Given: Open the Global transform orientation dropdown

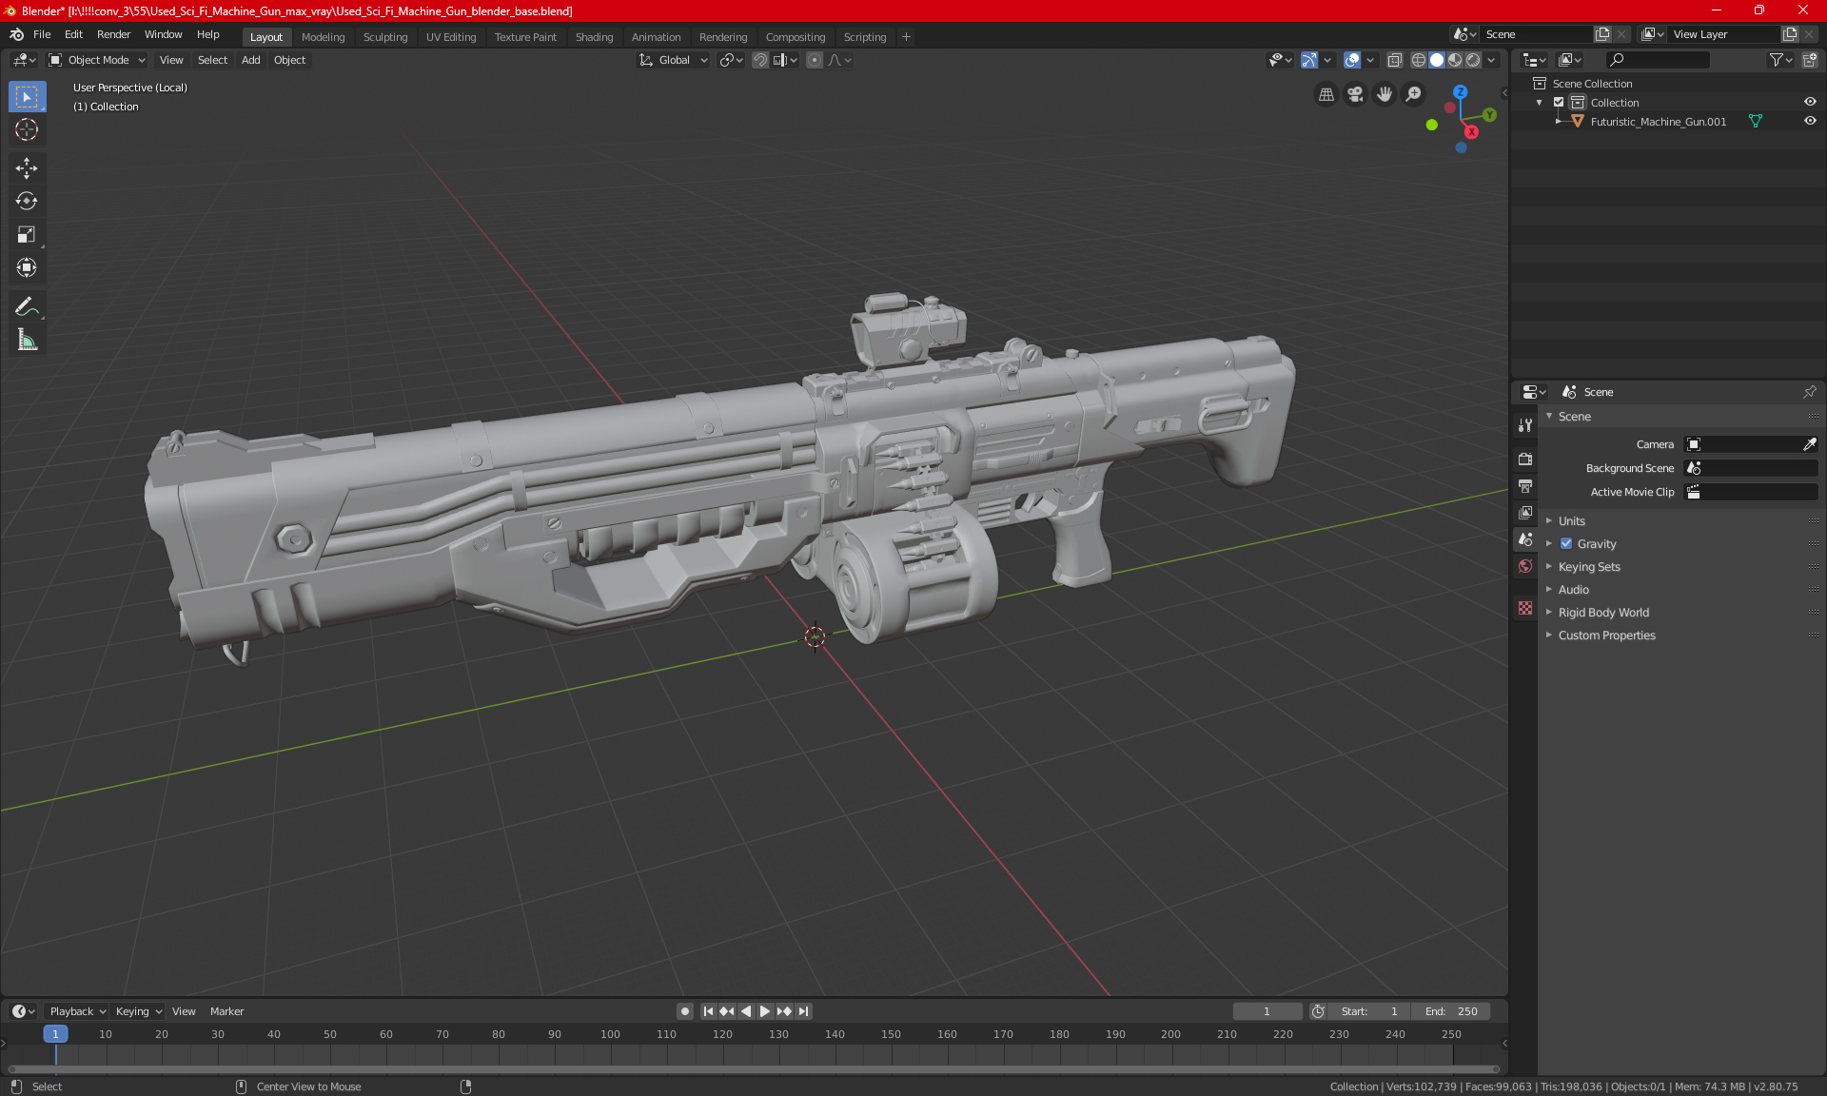Looking at the screenshot, I should click(x=674, y=60).
